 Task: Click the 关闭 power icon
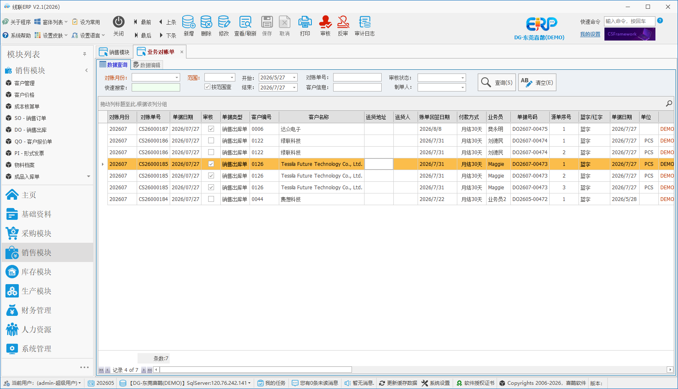[119, 26]
